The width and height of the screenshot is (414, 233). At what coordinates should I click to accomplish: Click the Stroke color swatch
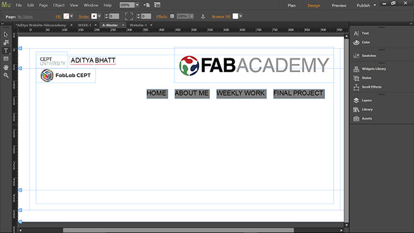(x=94, y=16)
